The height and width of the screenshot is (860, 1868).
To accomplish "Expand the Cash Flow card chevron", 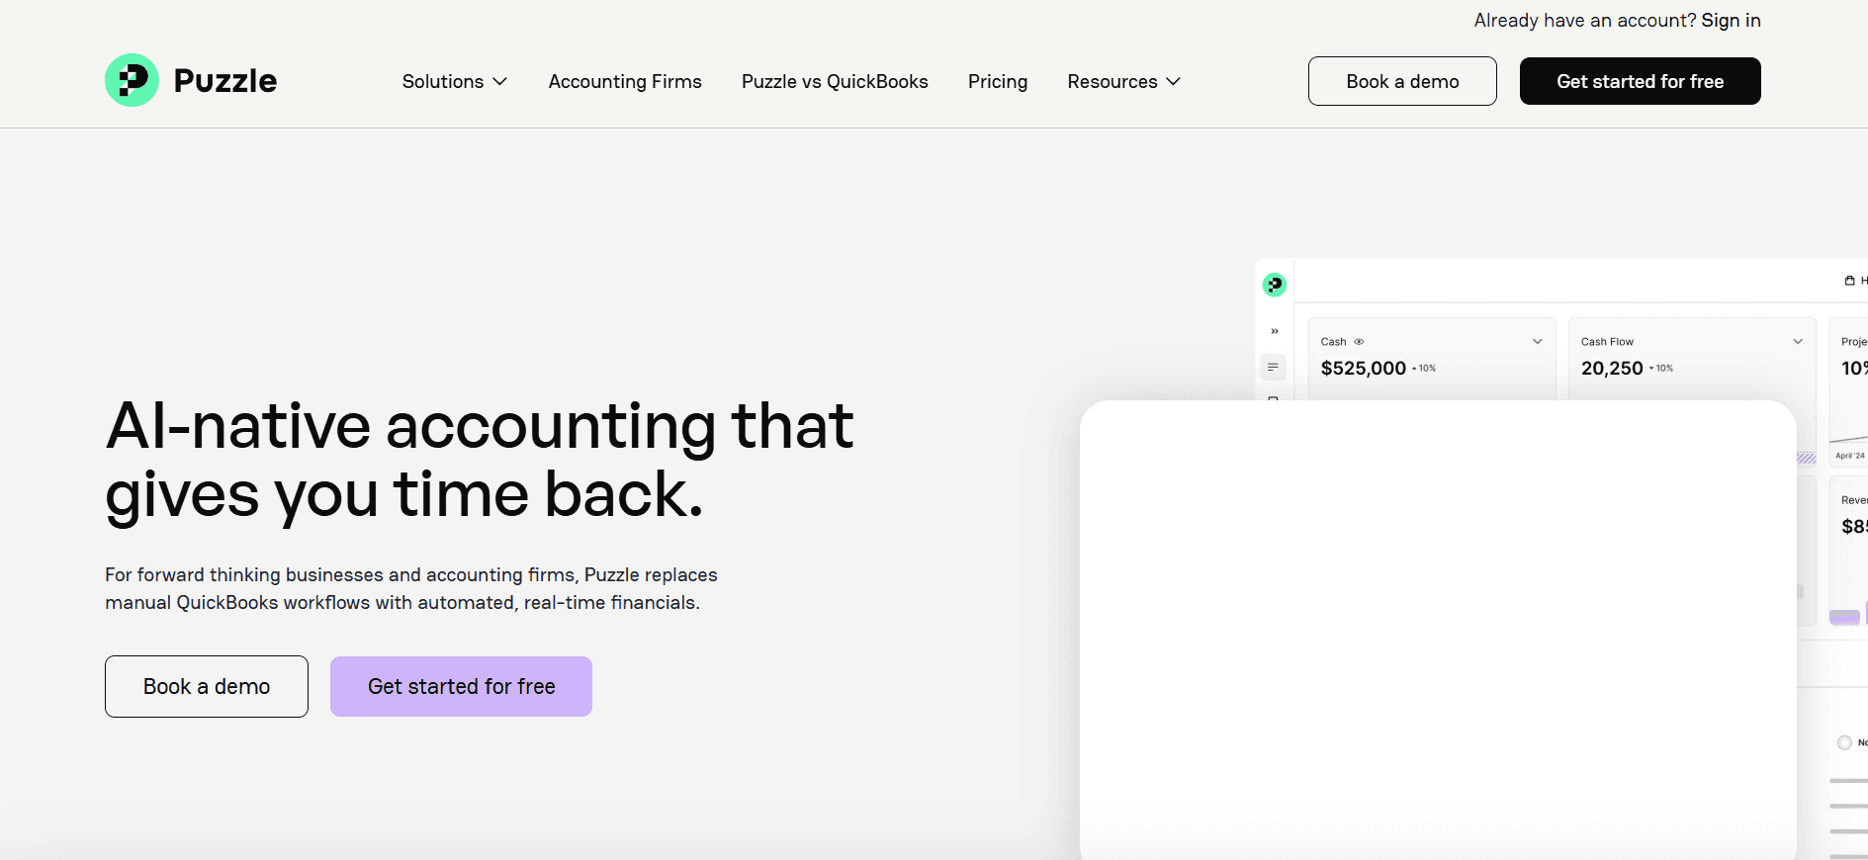I will pyautogui.click(x=1798, y=342).
